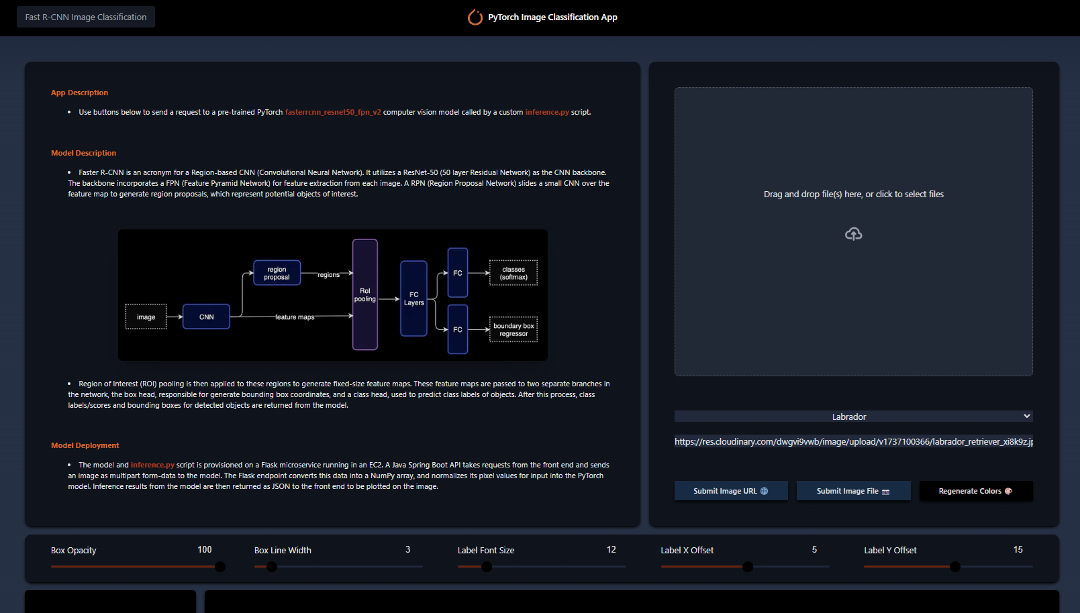Click the Label Y Offset value 15
This screenshot has height=613, width=1080.
tap(1018, 549)
